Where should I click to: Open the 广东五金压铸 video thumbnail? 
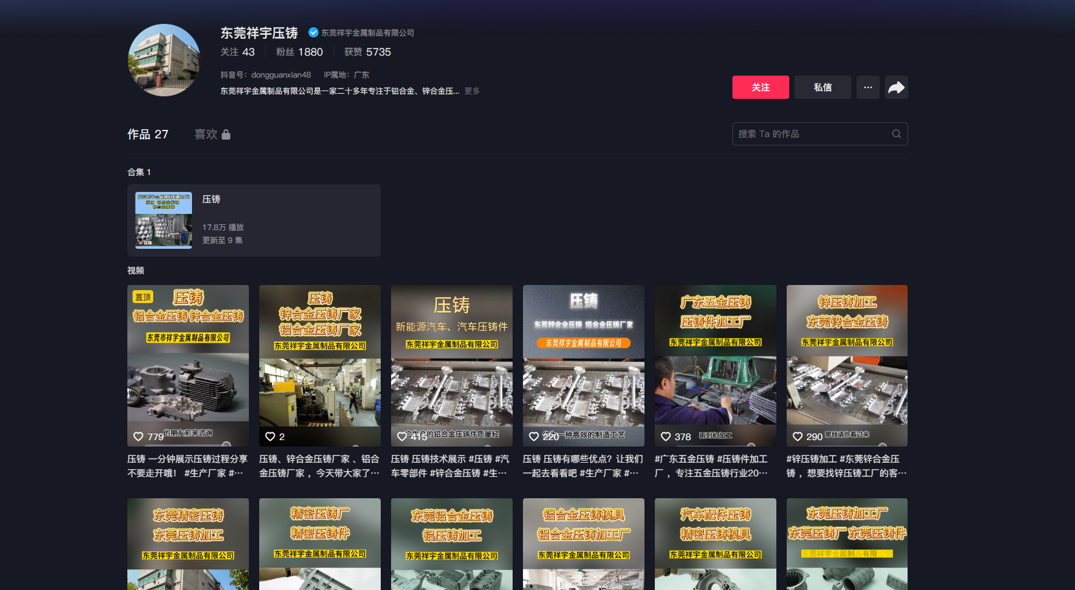click(x=715, y=365)
